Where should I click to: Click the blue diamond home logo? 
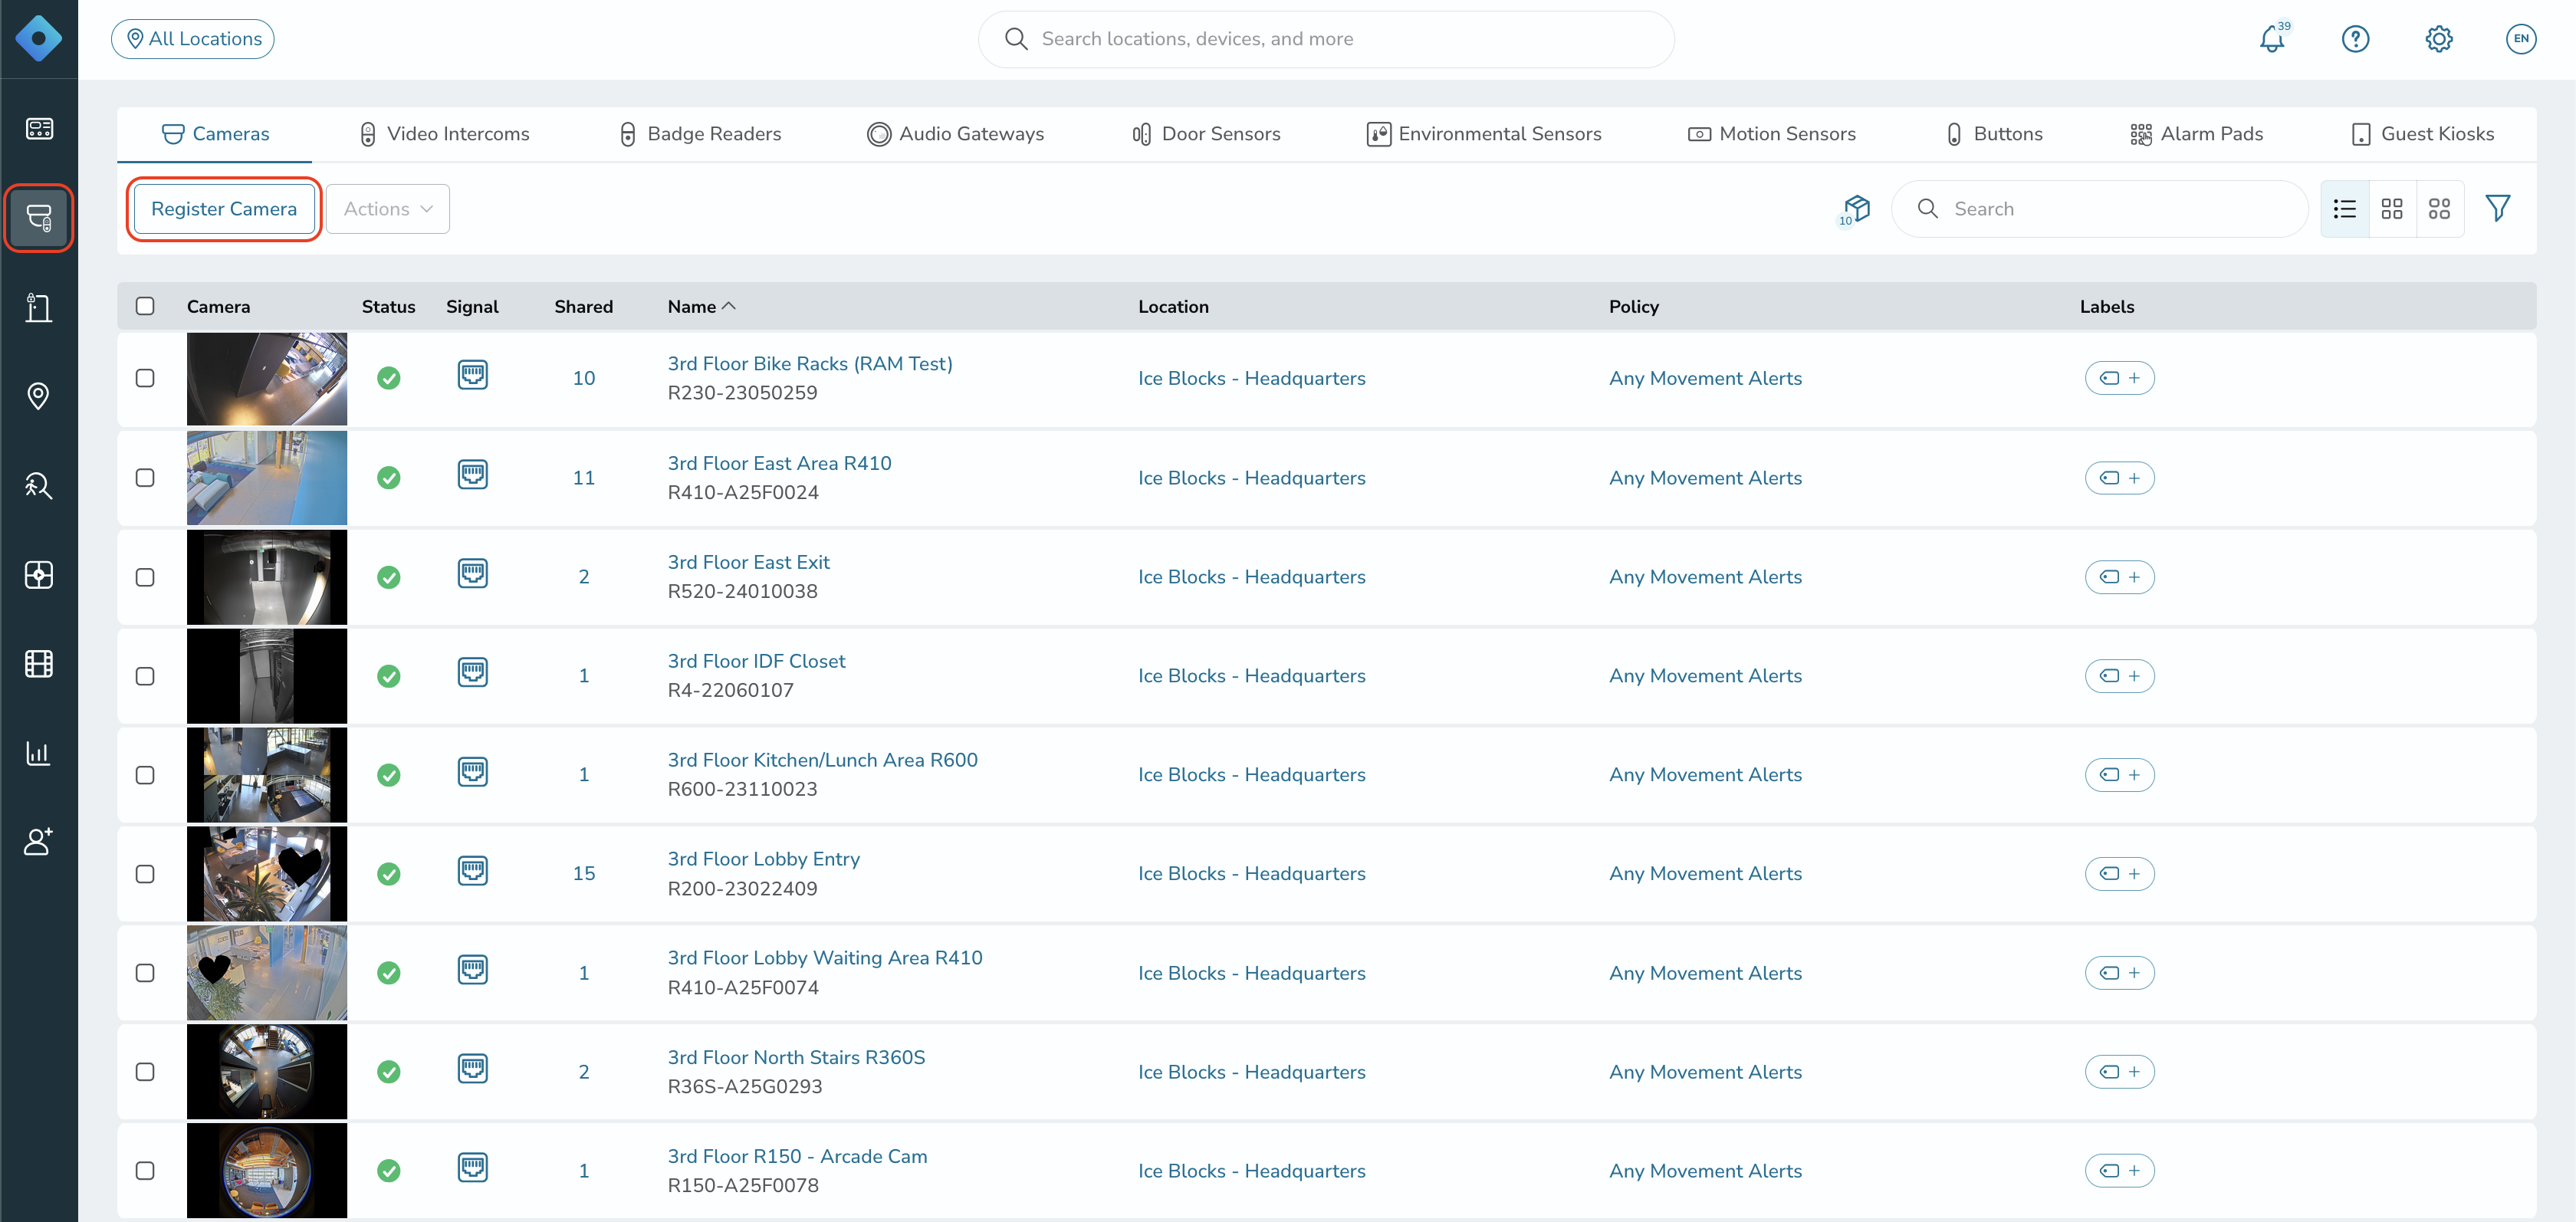[38, 39]
